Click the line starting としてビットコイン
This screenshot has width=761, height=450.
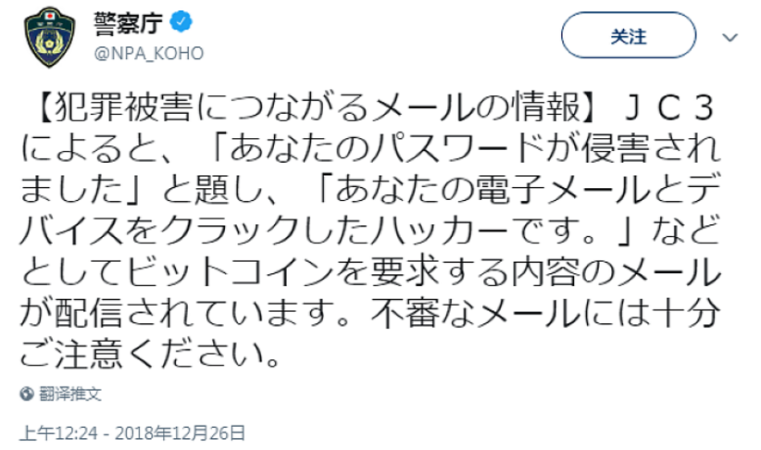tap(370, 271)
